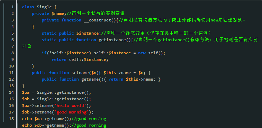
Task: Click echo statement for $oa->getname()
Action: tap(47, 119)
